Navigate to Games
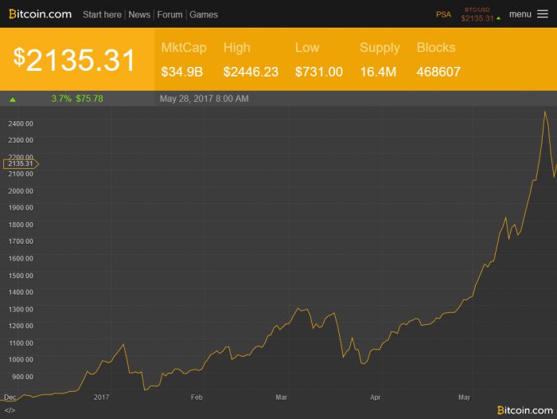Screen dimensions: 557x419 tap(204, 14)
